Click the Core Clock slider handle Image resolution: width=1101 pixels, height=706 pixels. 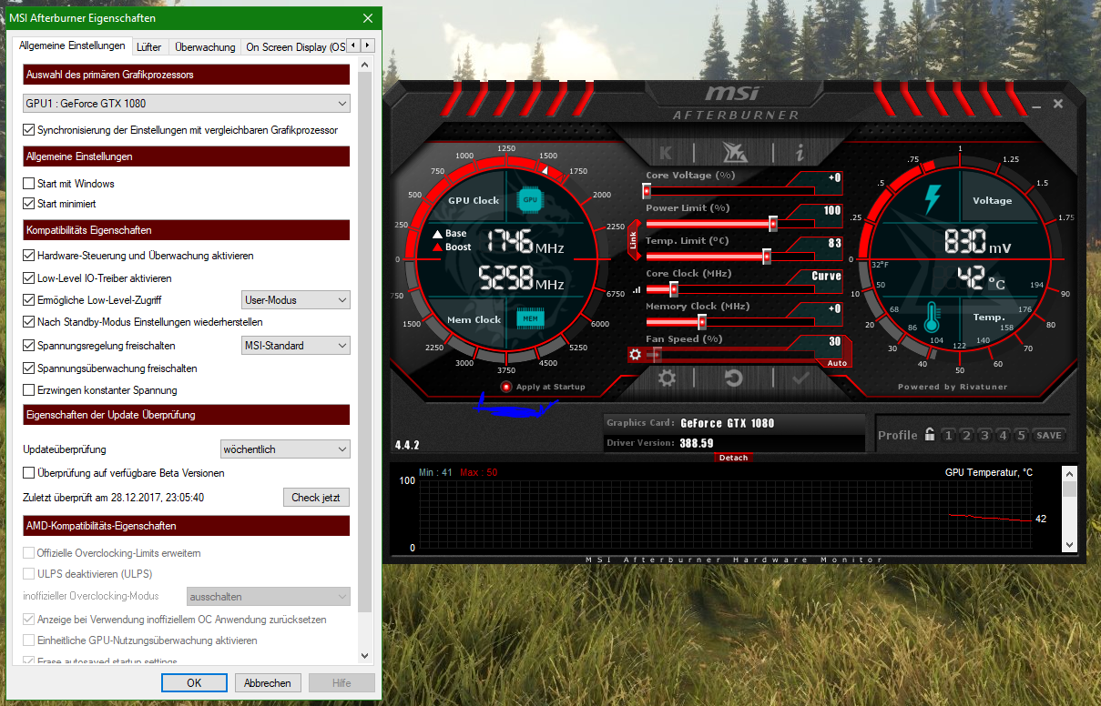pyautogui.click(x=674, y=289)
